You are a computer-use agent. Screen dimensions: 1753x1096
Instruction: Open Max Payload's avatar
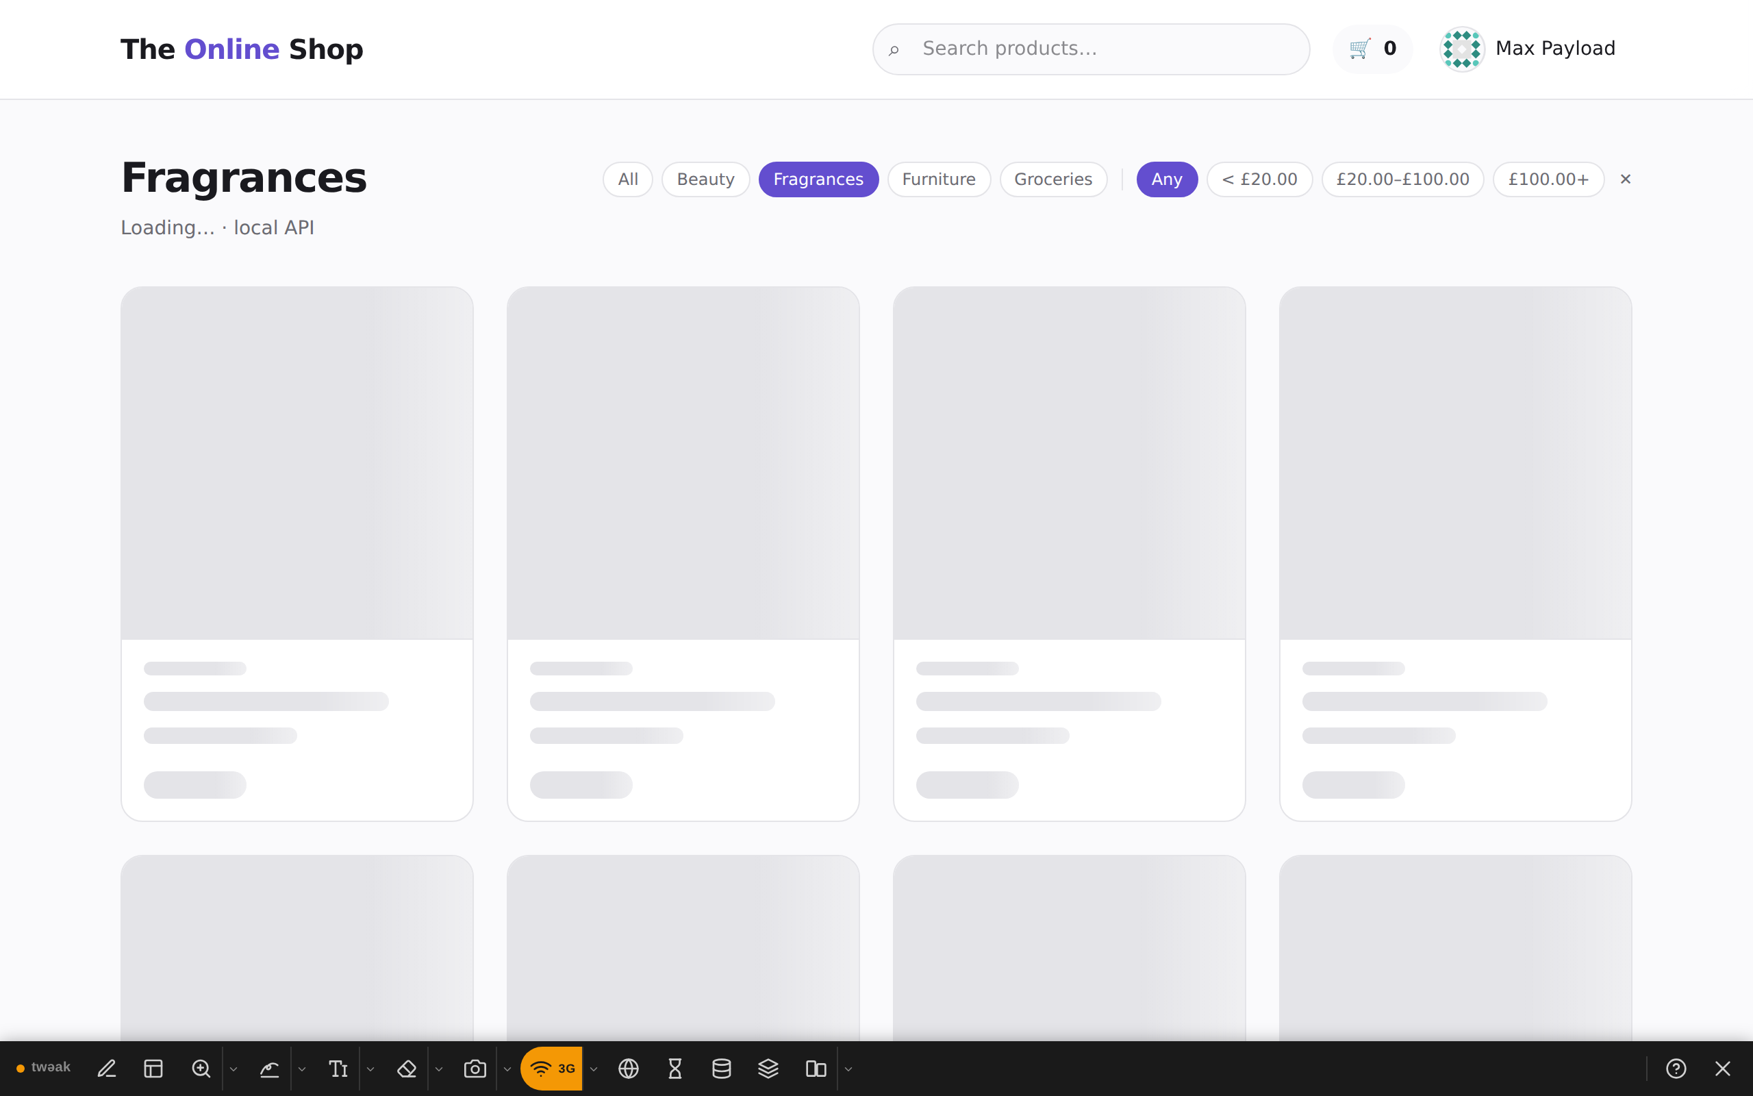1462,49
